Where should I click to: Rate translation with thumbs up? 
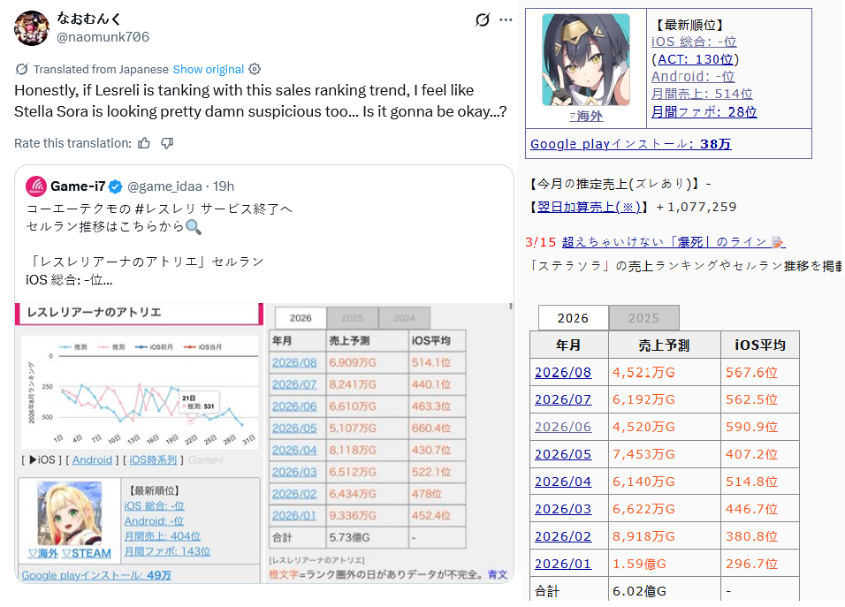(x=144, y=143)
